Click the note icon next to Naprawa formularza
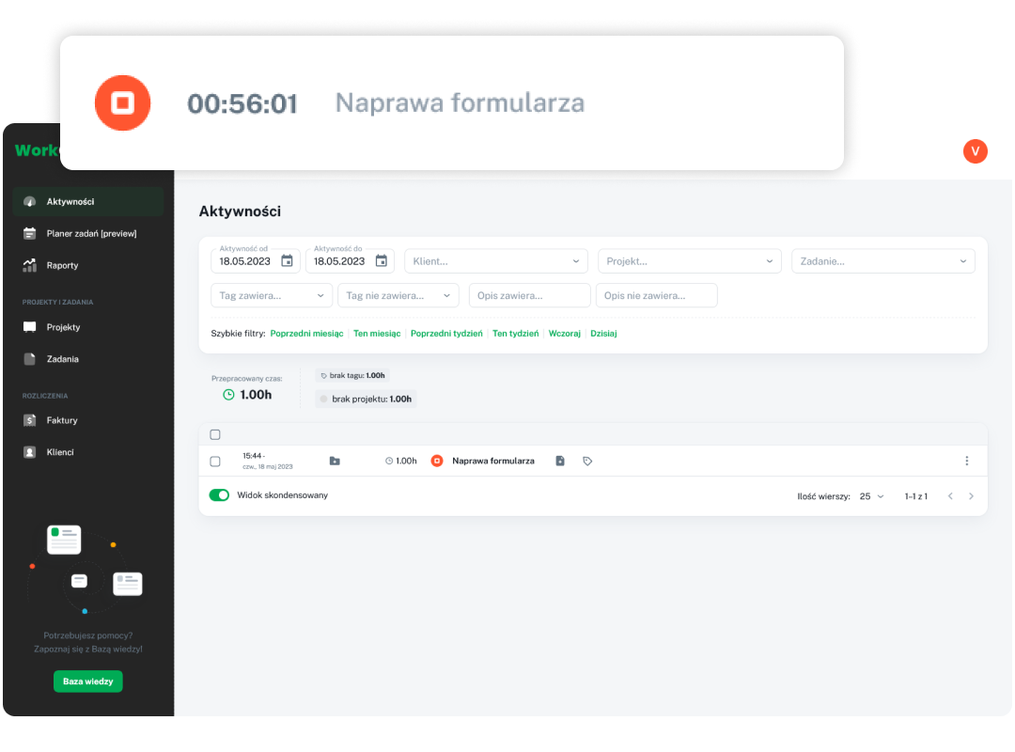This screenshot has height=752, width=1015. pos(560,462)
